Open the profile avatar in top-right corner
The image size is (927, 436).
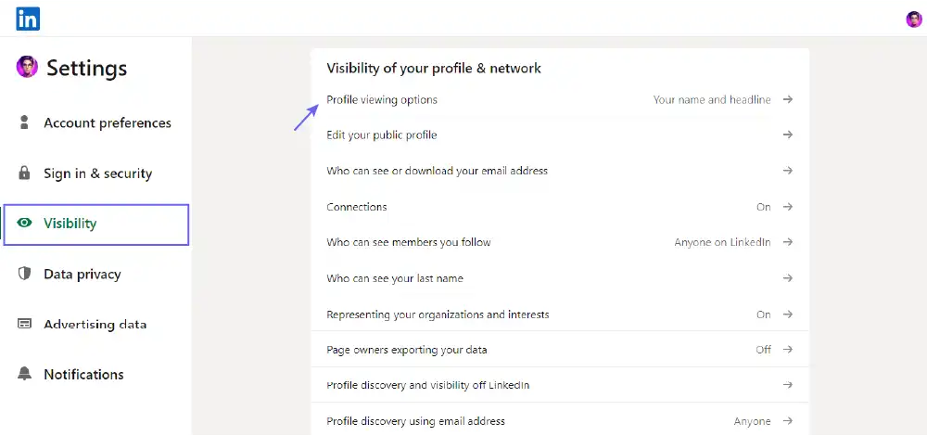[x=914, y=19]
